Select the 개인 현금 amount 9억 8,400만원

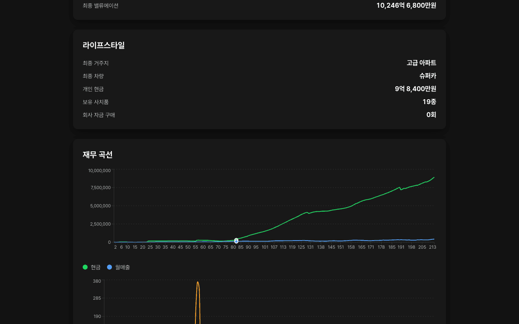click(416, 89)
